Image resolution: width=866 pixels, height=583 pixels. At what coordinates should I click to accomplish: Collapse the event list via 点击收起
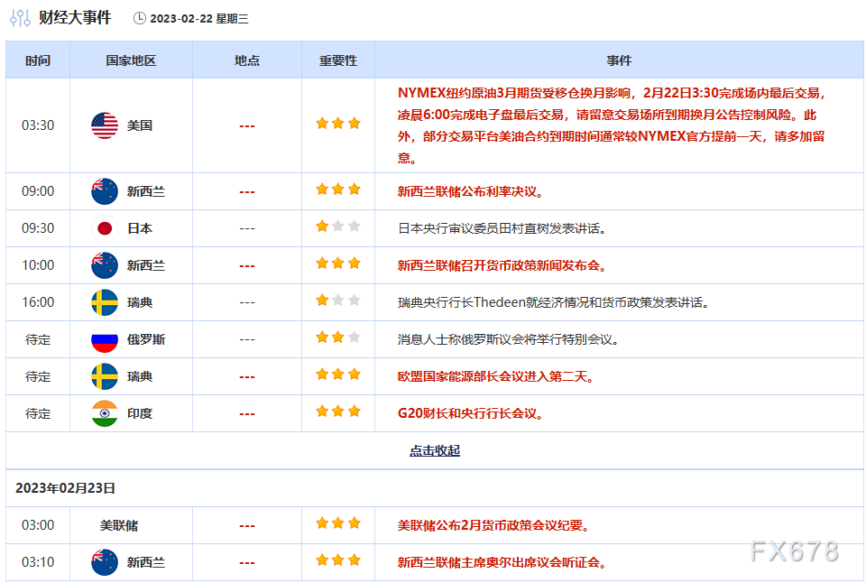pos(435,449)
